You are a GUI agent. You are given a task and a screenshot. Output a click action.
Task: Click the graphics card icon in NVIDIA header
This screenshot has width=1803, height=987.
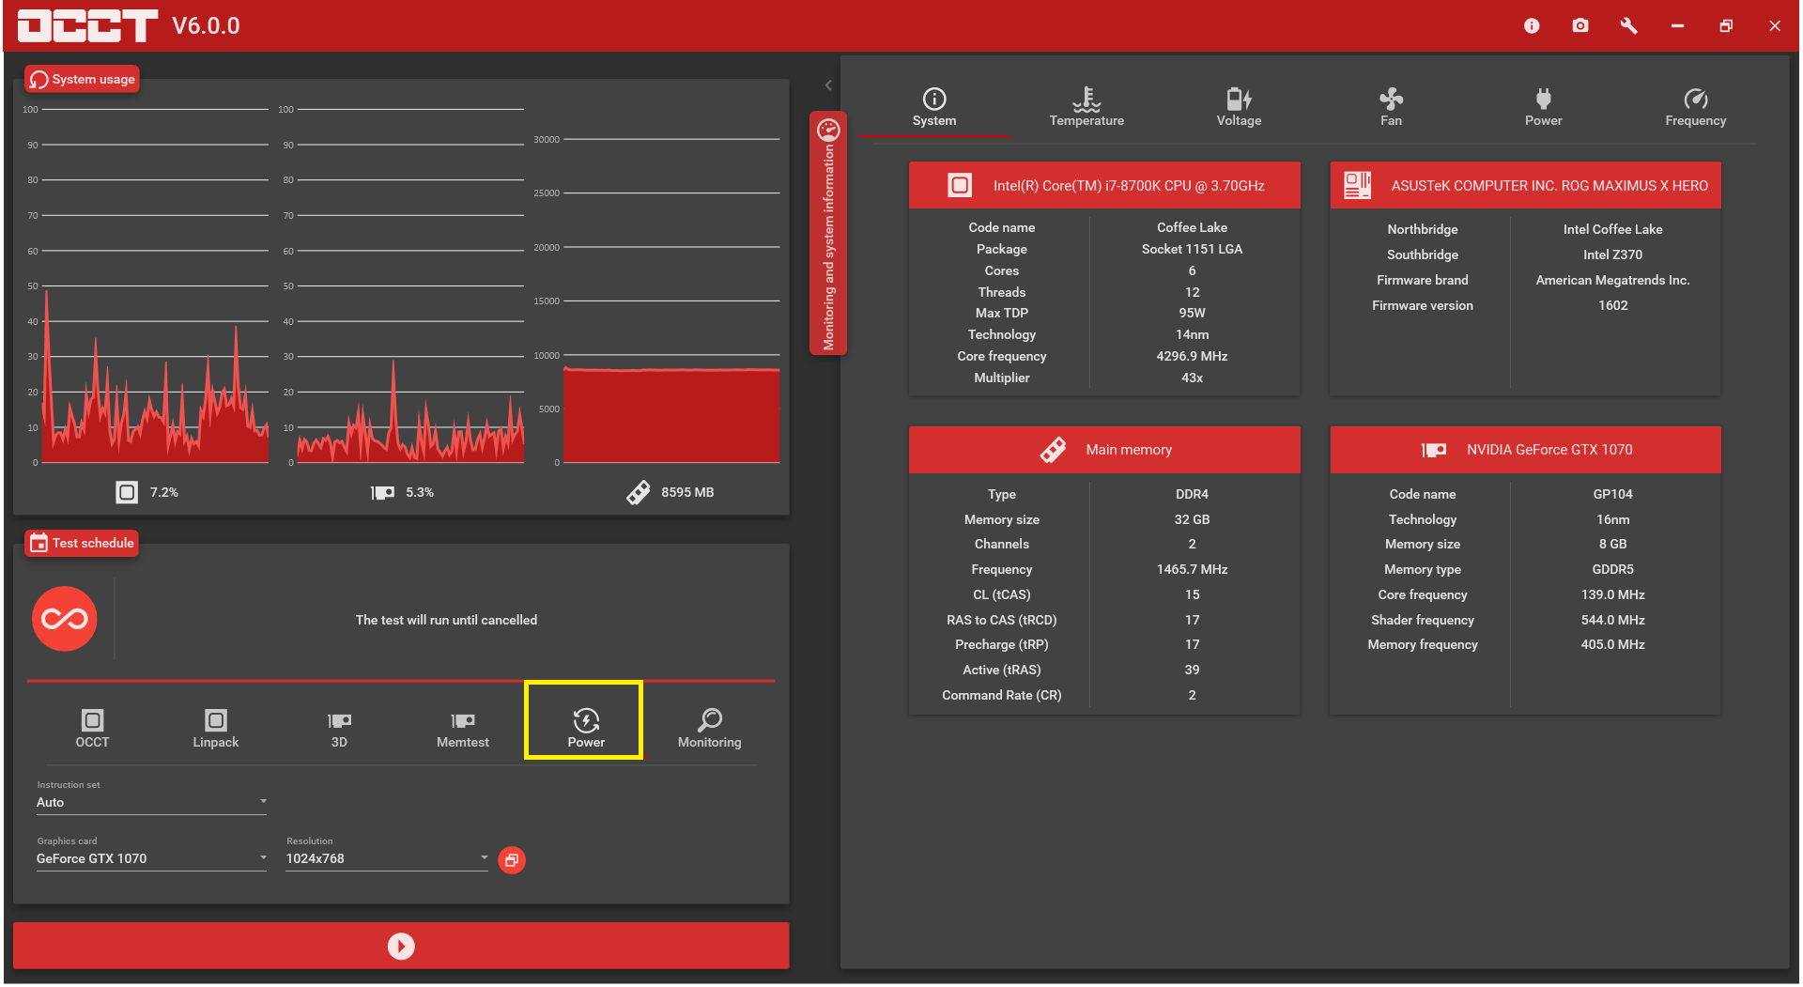click(1434, 450)
